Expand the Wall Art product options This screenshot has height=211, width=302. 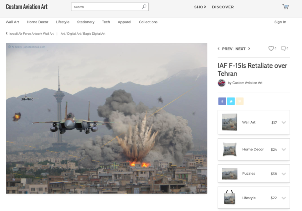pos(284,122)
